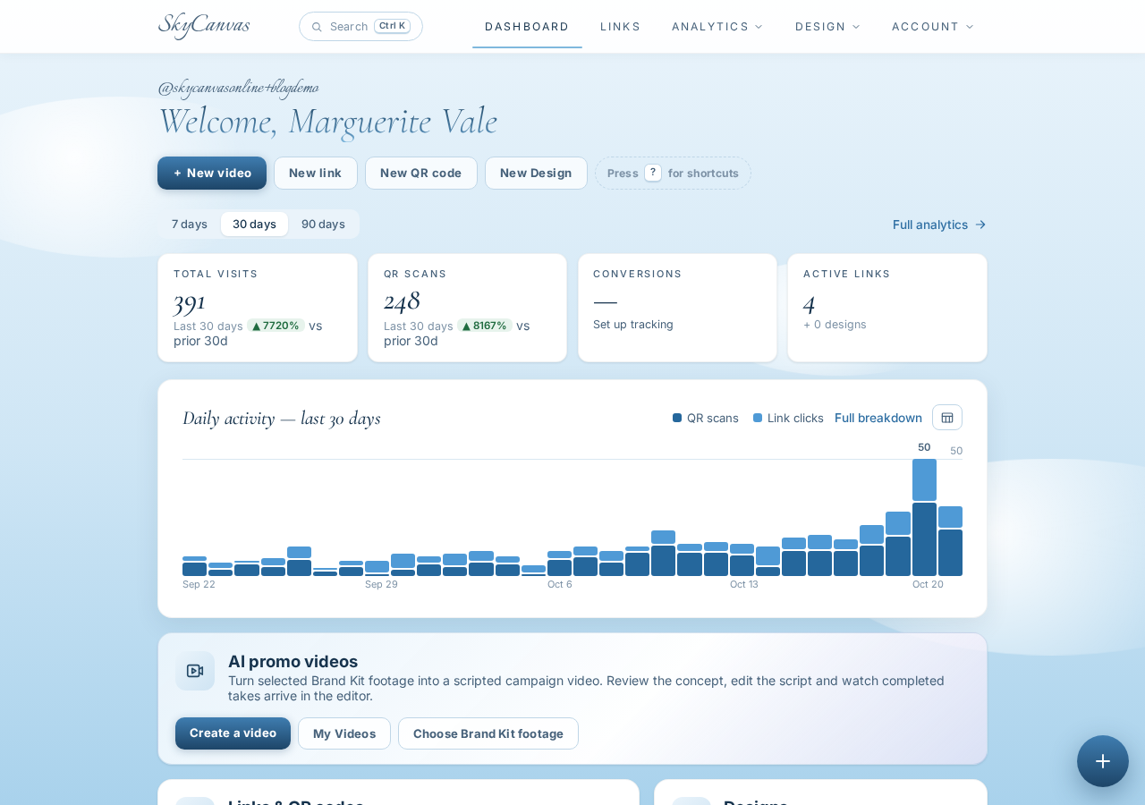
Task: Click the floating plus button
Action: (x=1103, y=761)
